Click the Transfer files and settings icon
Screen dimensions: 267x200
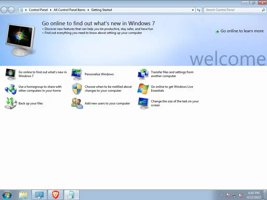tap(143, 74)
